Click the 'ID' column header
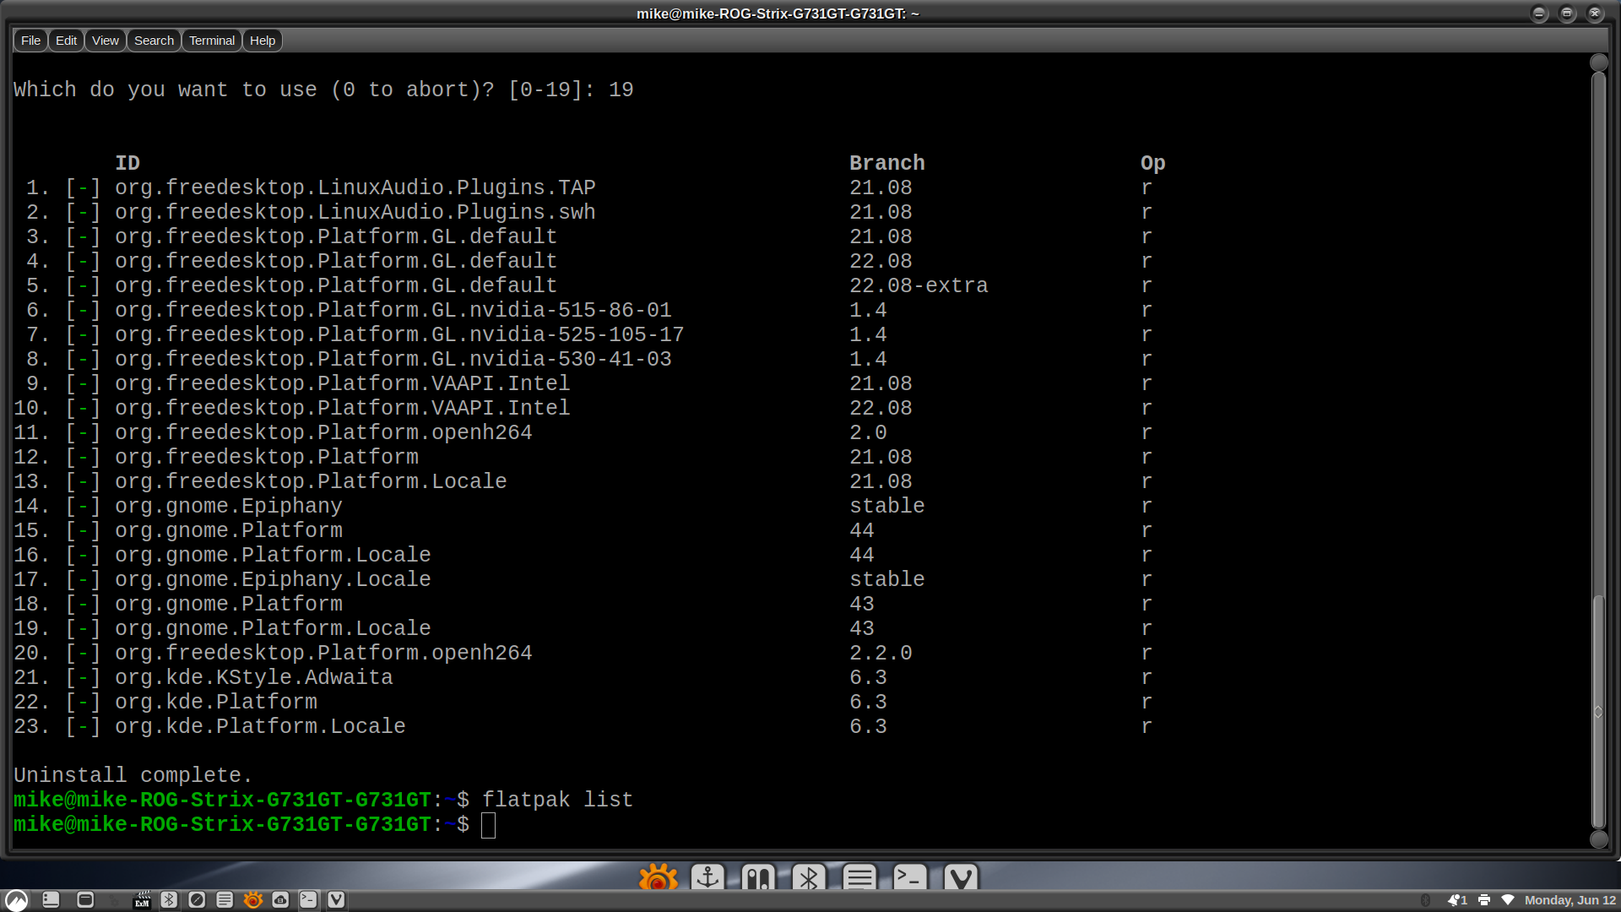 127,163
